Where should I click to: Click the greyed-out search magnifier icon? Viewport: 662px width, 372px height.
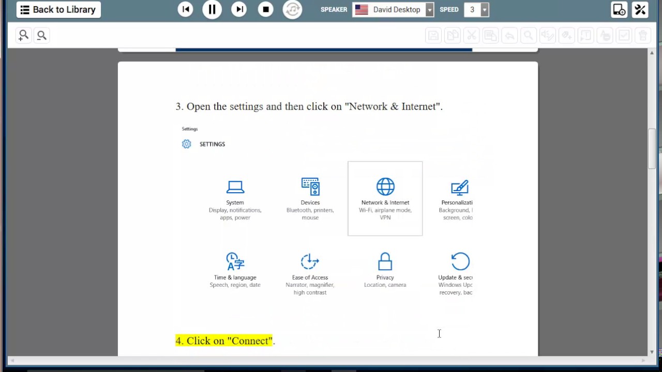pos(529,35)
